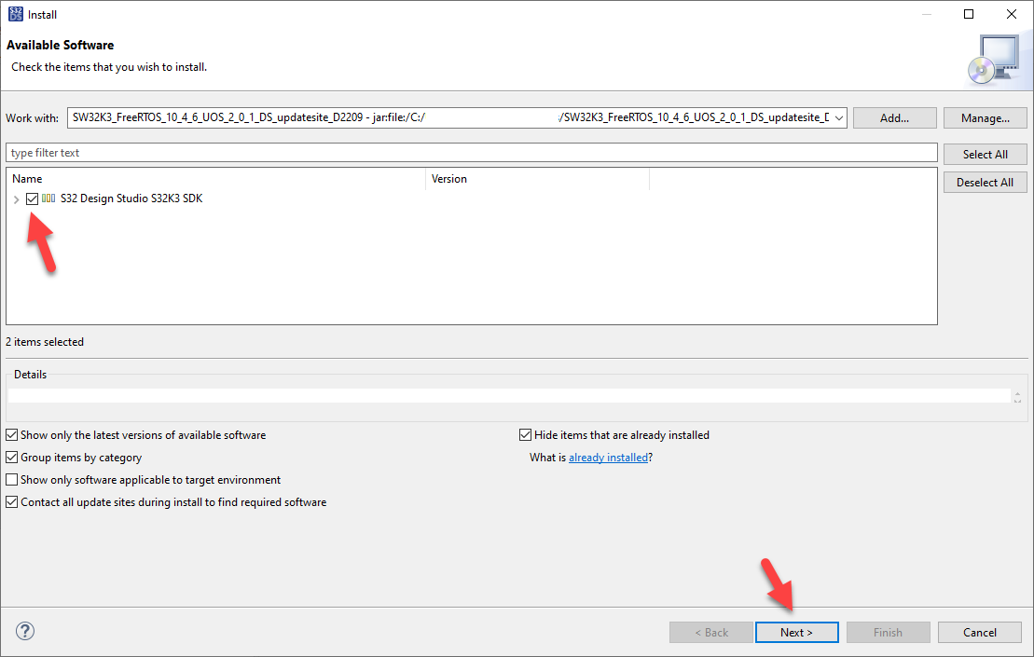1034x657 pixels.
Task: Open the Work with dropdown list
Action: click(836, 117)
